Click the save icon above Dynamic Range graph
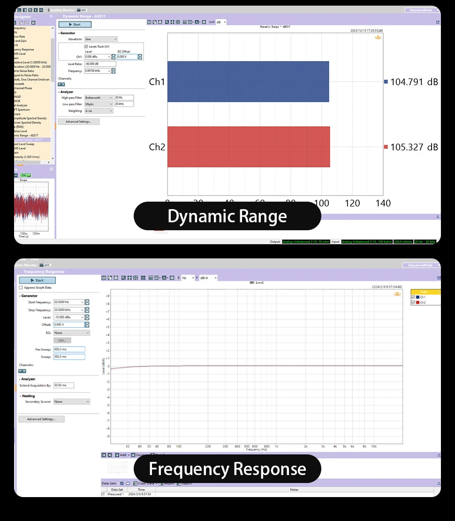The width and height of the screenshot is (455, 521). pyautogui.click(x=149, y=22)
